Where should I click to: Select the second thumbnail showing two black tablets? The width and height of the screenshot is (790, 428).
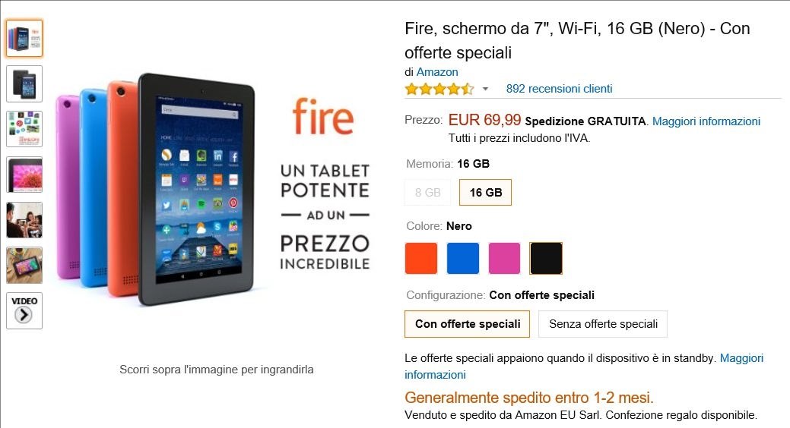tap(24, 83)
